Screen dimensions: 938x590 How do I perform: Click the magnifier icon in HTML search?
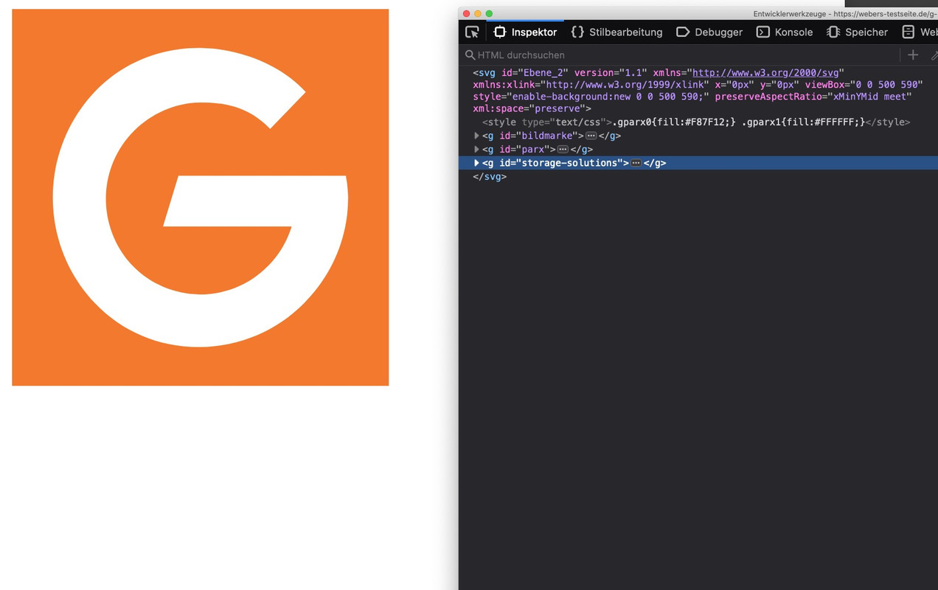point(470,55)
